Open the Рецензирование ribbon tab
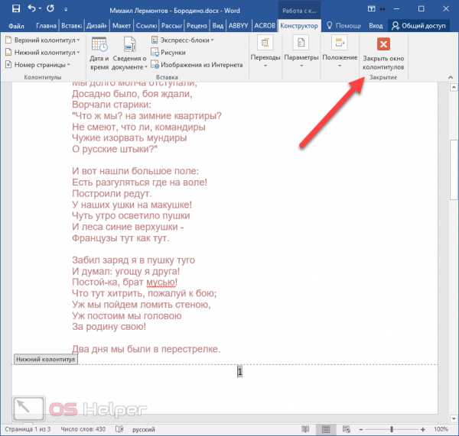Screen dimensions: 459x436 (x=197, y=26)
